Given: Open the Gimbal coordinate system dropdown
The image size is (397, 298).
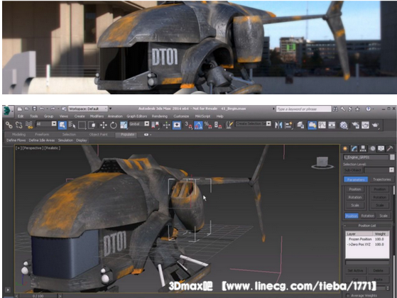Looking at the screenshot, I should pos(139,124).
